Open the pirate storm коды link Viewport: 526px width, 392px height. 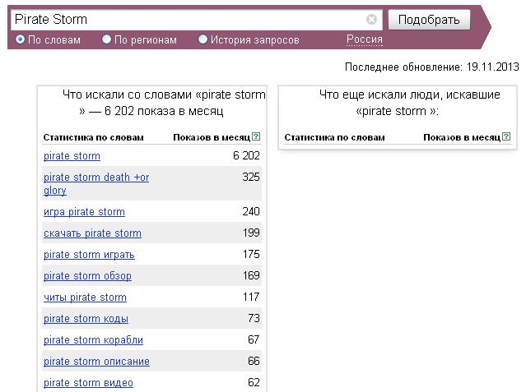point(86,319)
